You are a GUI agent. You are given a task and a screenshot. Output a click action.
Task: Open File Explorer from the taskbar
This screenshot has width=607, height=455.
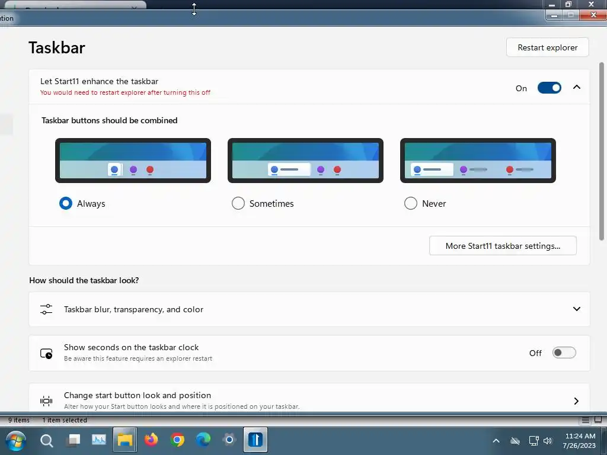(124, 440)
